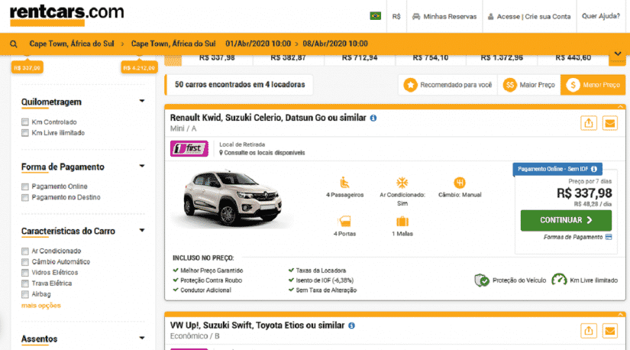The width and height of the screenshot is (630, 350).
Task: Edit the pickup location Cape Town
Action: 72,44
